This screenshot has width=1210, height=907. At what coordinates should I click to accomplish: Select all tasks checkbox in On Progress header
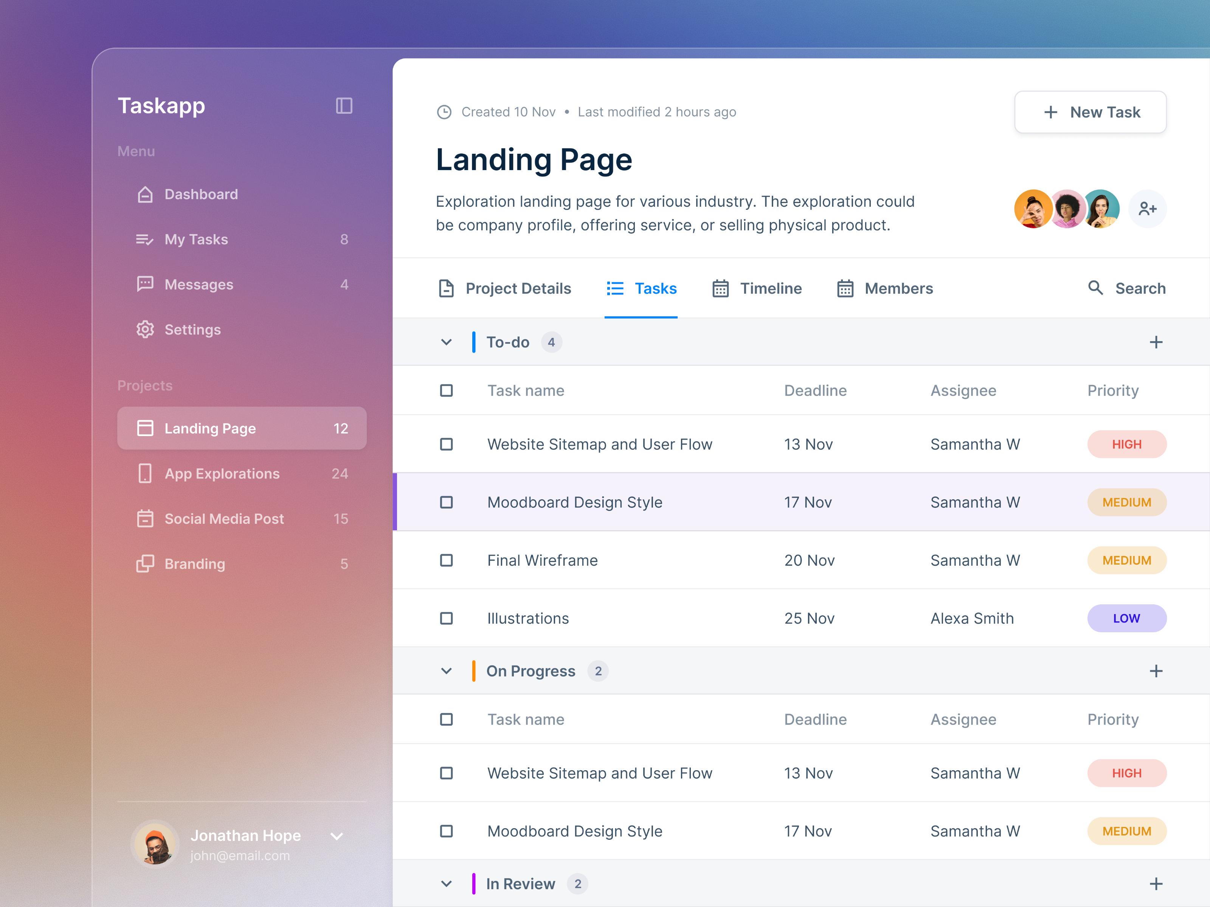(x=446, y=719)
